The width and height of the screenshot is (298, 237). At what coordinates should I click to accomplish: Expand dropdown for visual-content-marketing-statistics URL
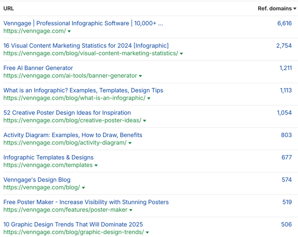click(181, 54)
